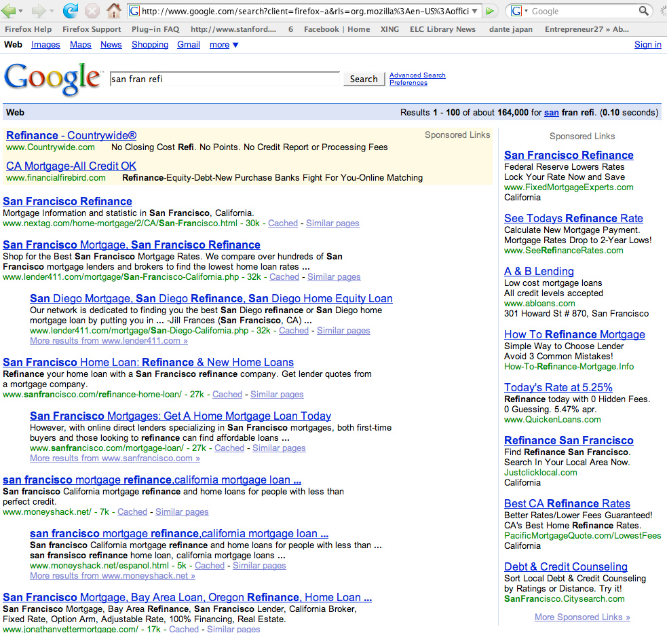Open Similar pages for sanfrancisco.com/refinance-home-loan result
667x633 pixels.
(277, 394)
